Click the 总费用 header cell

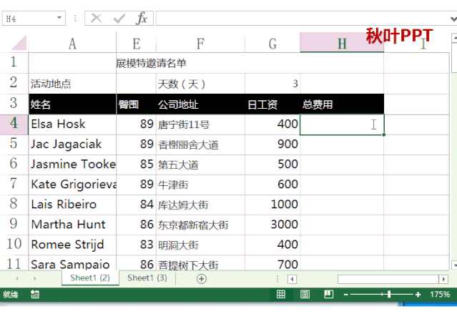(342, 104)
